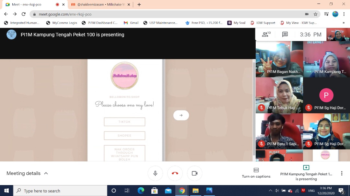350x196 pixels.
Task: Open the meeting chat icon
Action: (285, 35)
